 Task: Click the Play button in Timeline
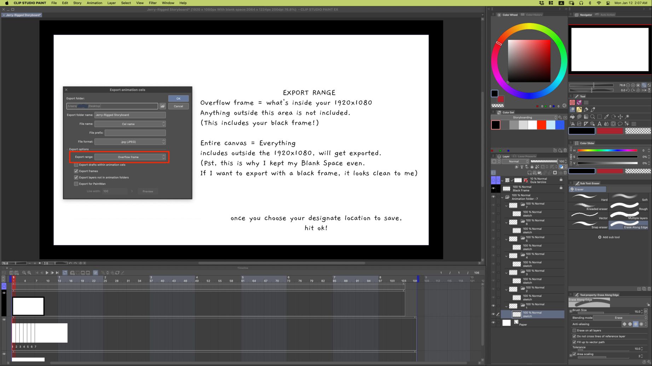47,273
